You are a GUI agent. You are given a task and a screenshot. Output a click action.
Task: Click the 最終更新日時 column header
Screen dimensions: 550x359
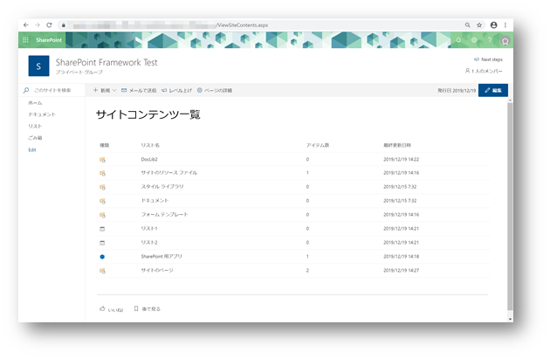397,145
